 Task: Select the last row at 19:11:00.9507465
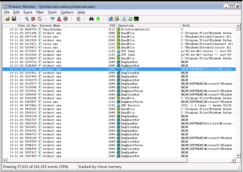(x=119, y=156)
